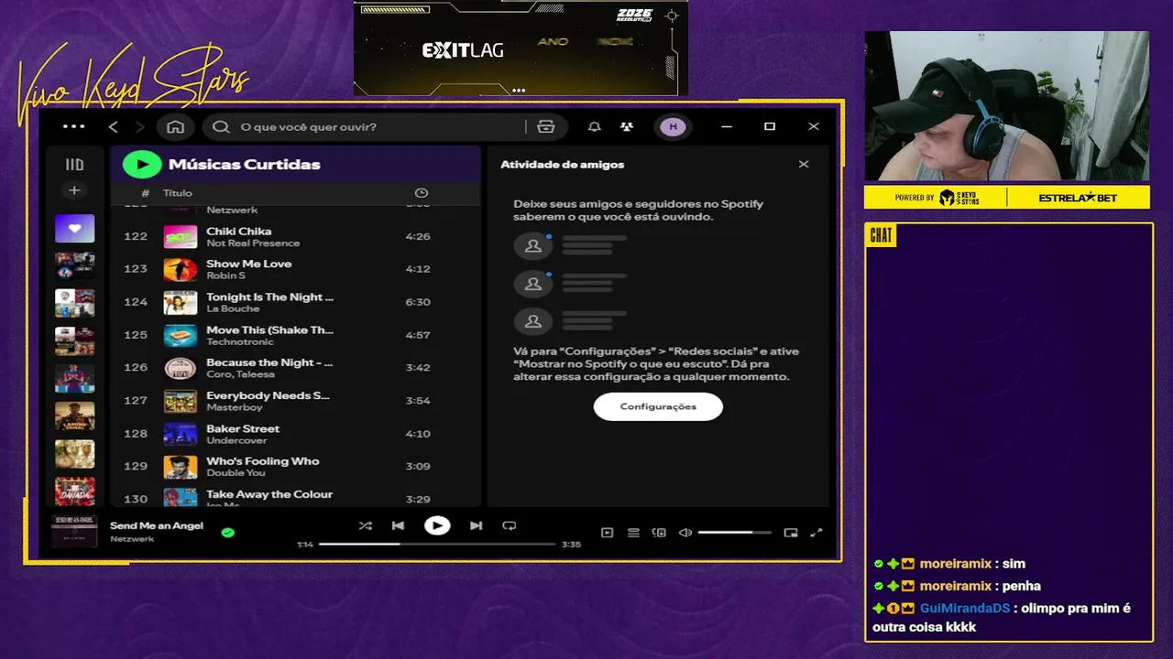
Task: Open the notifications bell
Action: [x=594, y=126]
